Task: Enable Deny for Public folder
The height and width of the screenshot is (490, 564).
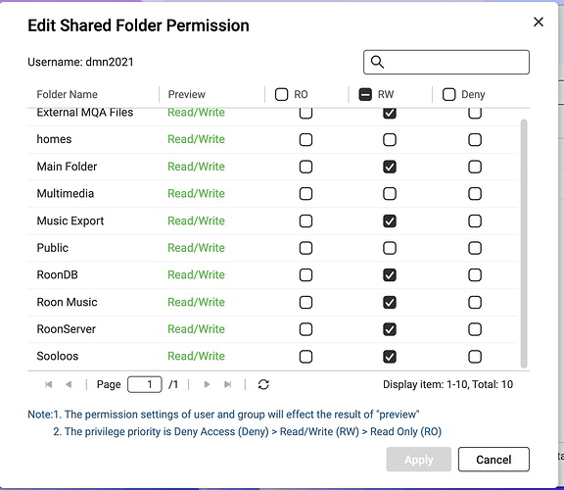Action: 475,248
